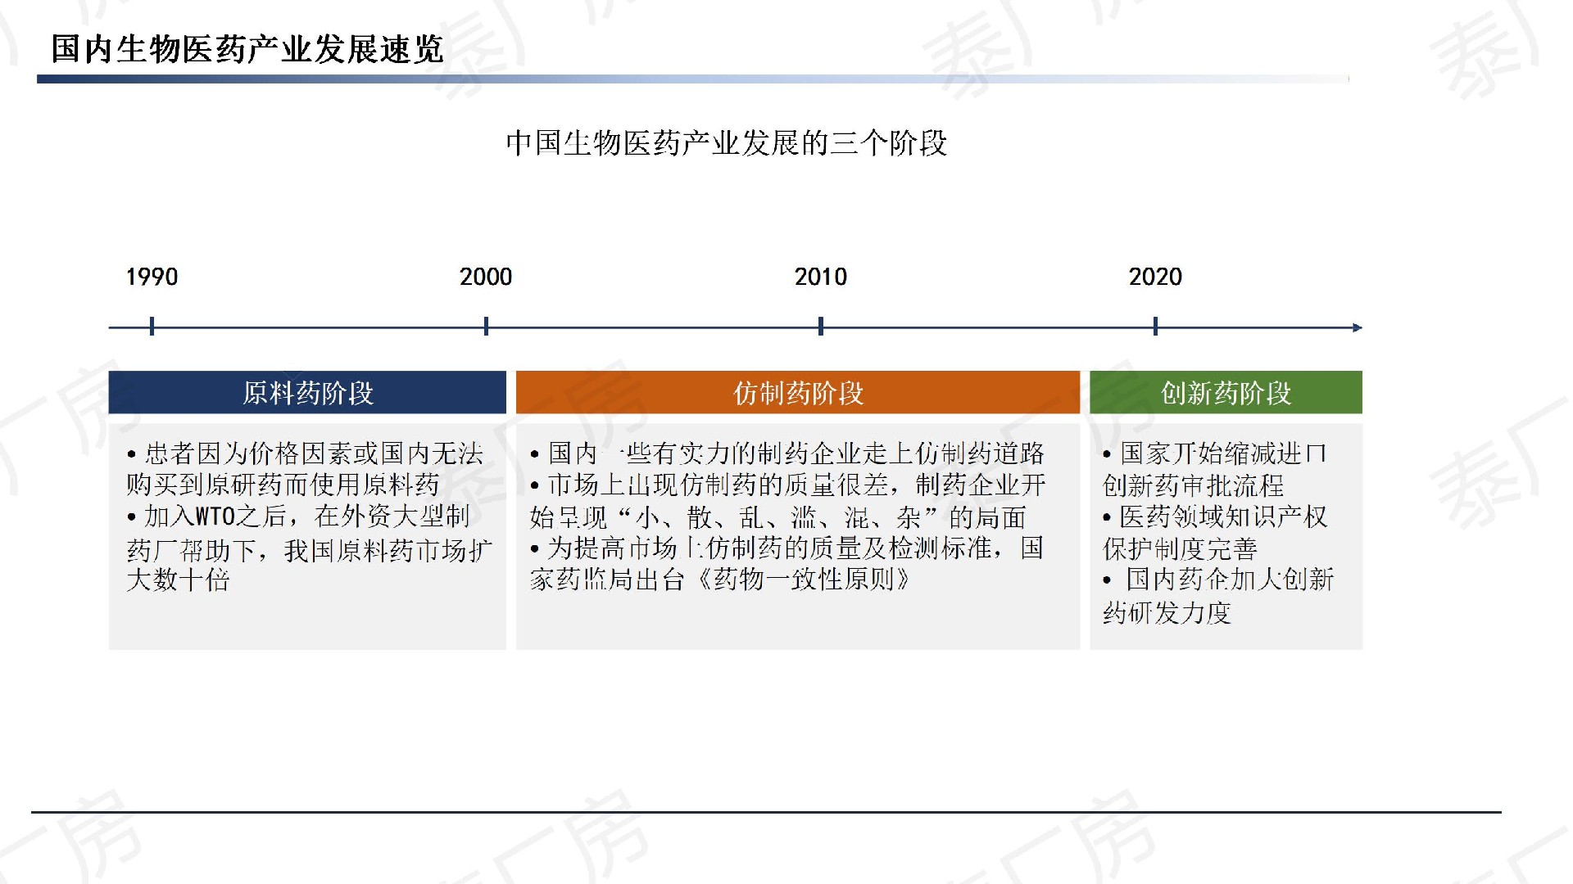Select the orange 仿制药阶段 header
The height and width of the screenshot is (884, 1573).
798,393
